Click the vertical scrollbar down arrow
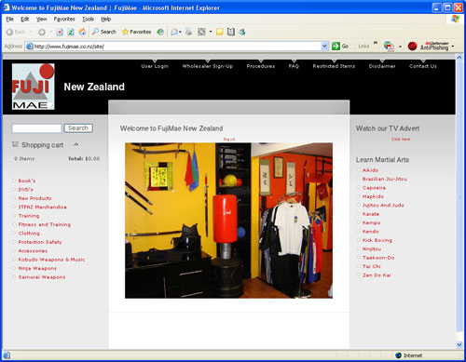 point(459,344)
